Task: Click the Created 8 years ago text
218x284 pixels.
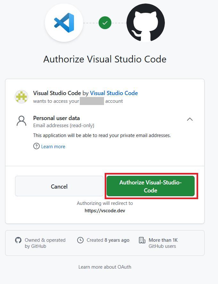Action: (x=108, y=240)
